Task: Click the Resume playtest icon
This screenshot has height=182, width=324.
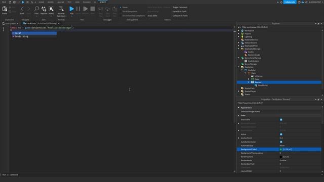Action: (85, 9)
